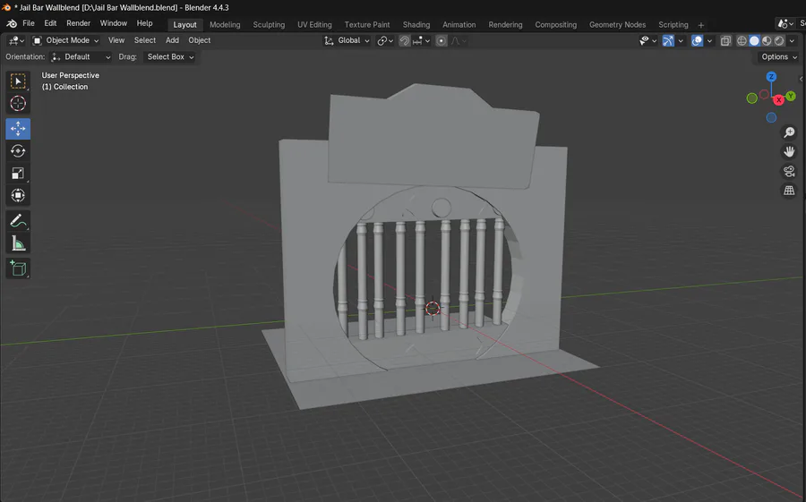Click the Blender logo menu icon

[x=12, y=23]
